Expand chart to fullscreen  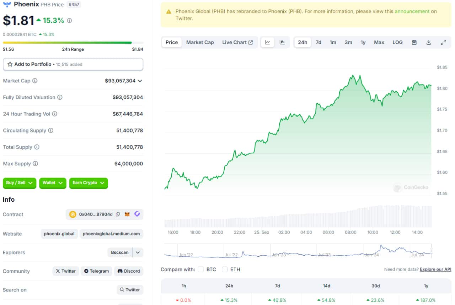coord(443,42)
